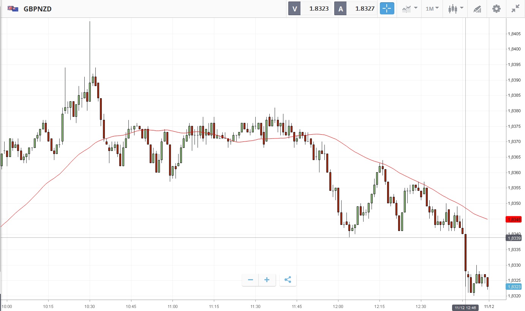Viewport: 525px width, 311px height.
Task: Click the V sell price button 1.8323
Action: pyautogui.click(x=310, y=9)
